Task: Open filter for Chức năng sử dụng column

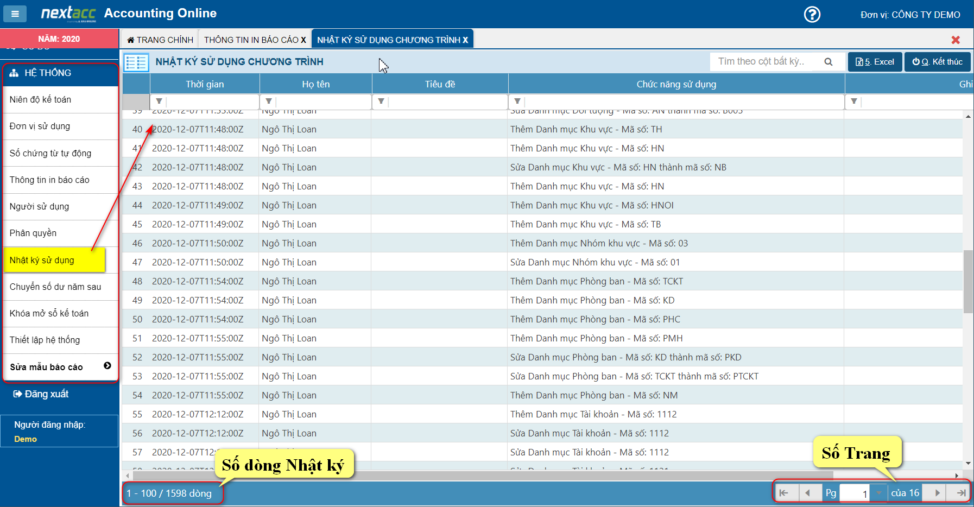Action: tap(517, 102)
